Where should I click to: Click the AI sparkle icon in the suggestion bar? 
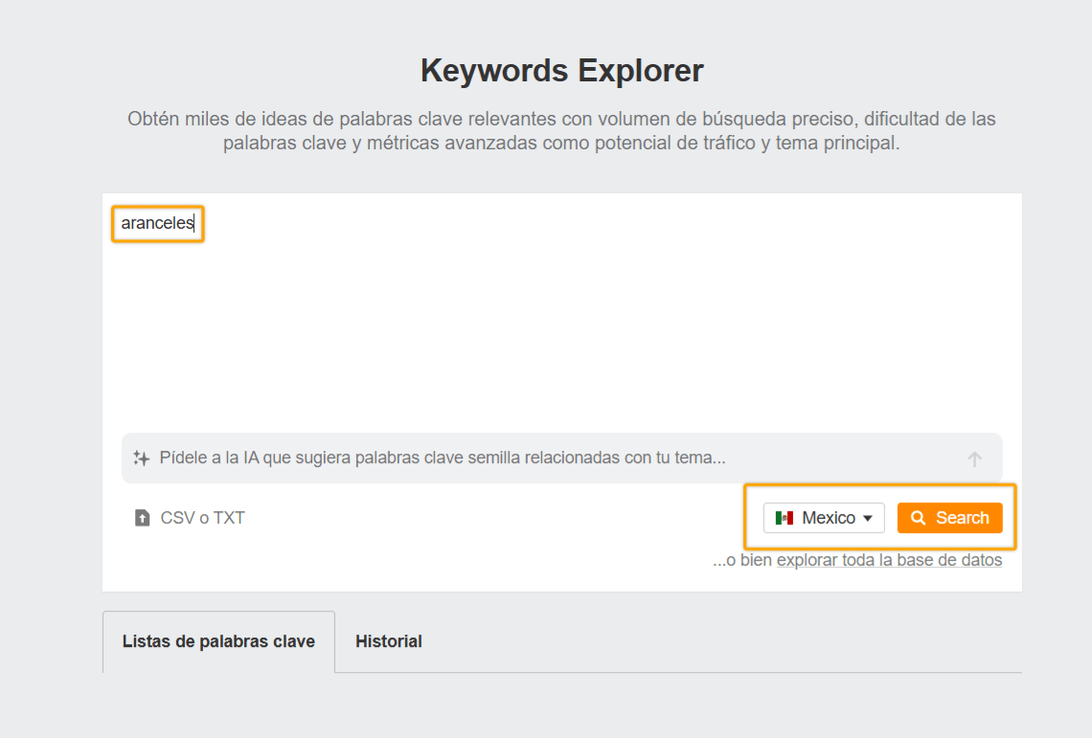[141, 458]
